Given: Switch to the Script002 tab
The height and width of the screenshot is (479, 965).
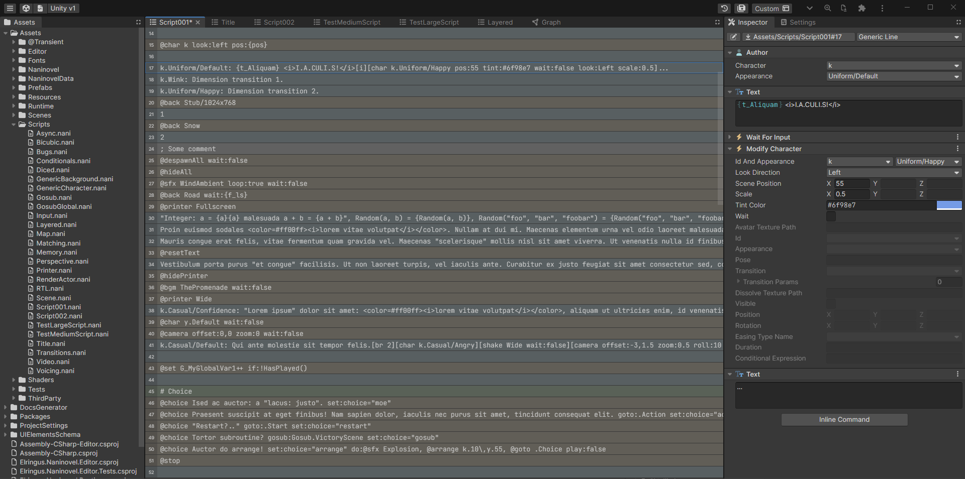Looking at the screenshot, I should pyautogui.click(x=274, y=22).
